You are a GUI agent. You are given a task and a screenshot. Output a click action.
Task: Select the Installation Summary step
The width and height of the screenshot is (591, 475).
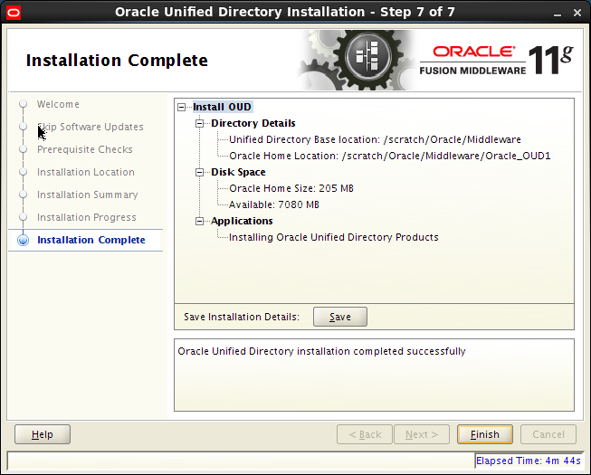88,195
